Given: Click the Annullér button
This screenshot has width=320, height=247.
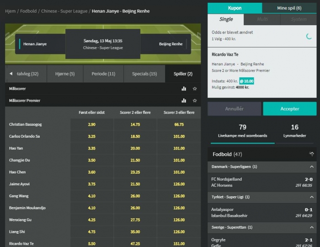Looking at the screenshot, I should click(234, 109).
